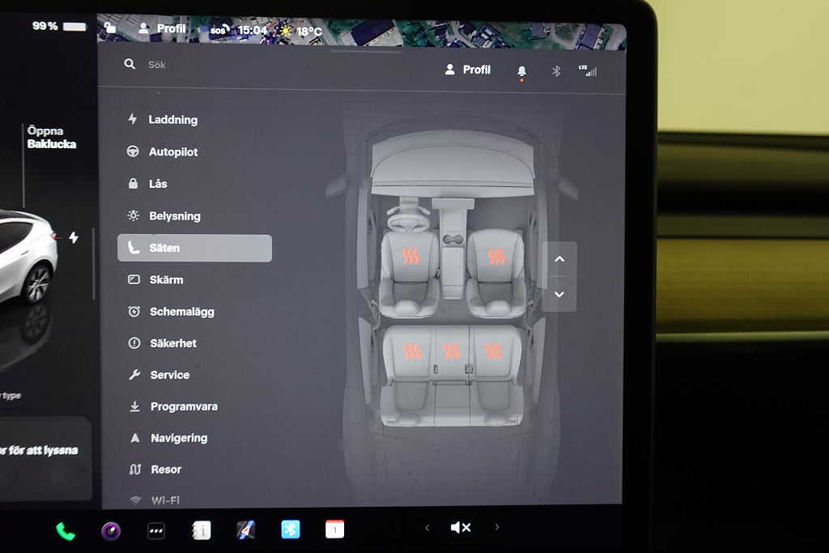Viewport: 829px width, 553px height.
Task: Click the Sök search field
Action: 243,65
